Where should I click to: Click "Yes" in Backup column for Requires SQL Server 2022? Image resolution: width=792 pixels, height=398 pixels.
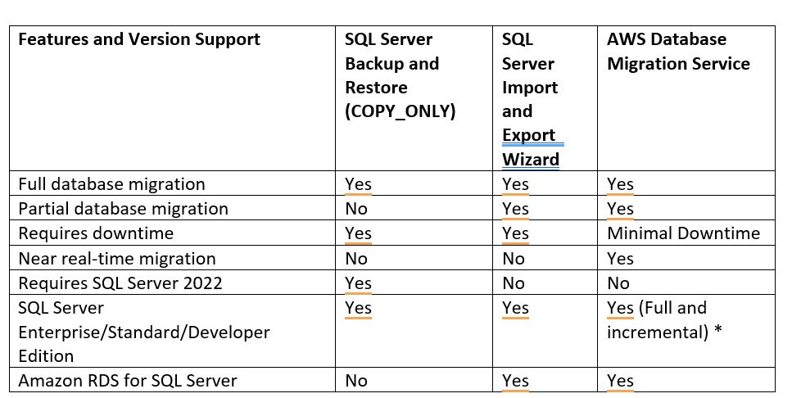click(x=358, y=283)
